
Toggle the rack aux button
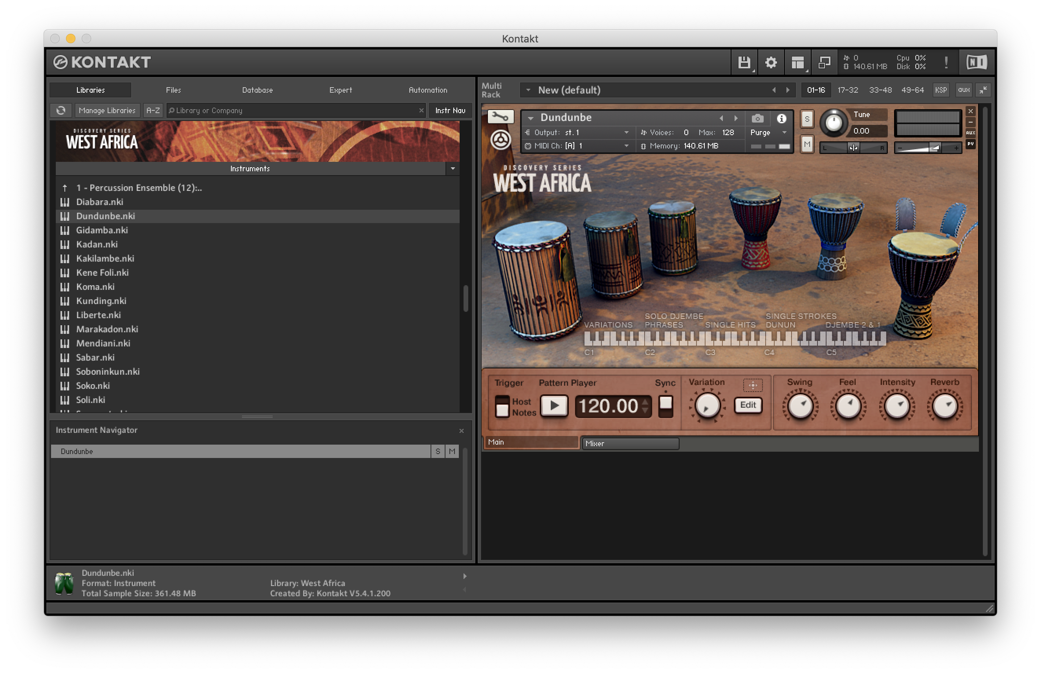(964, 90)
